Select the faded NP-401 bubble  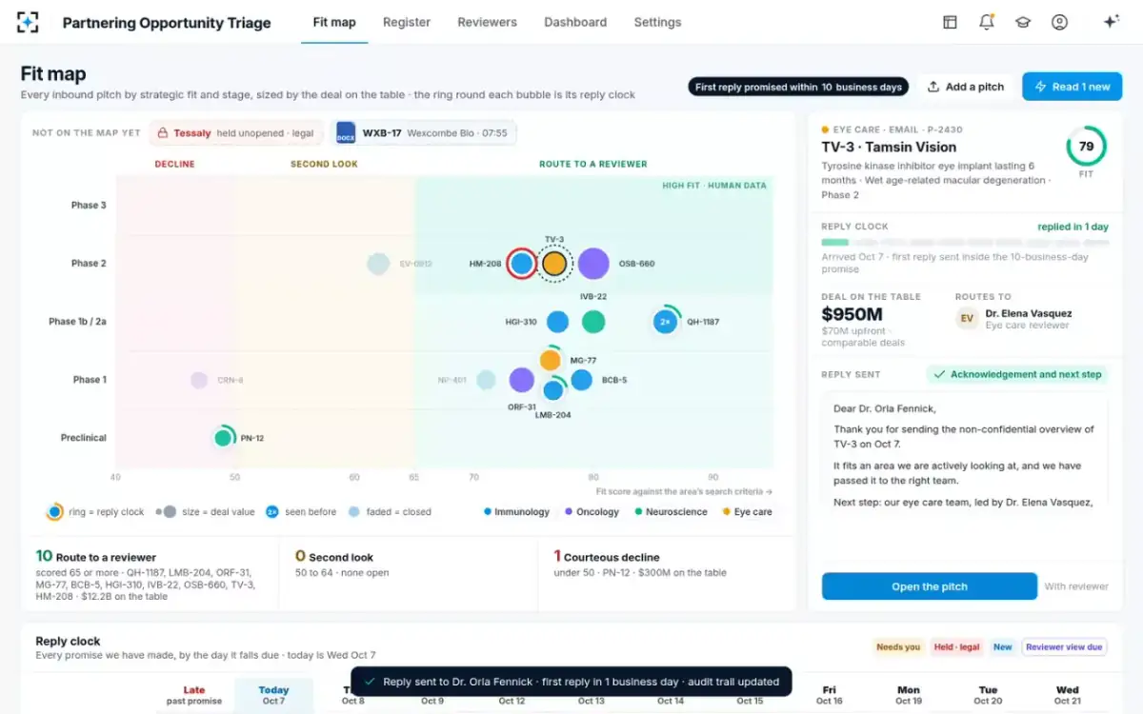coord(486,380)
